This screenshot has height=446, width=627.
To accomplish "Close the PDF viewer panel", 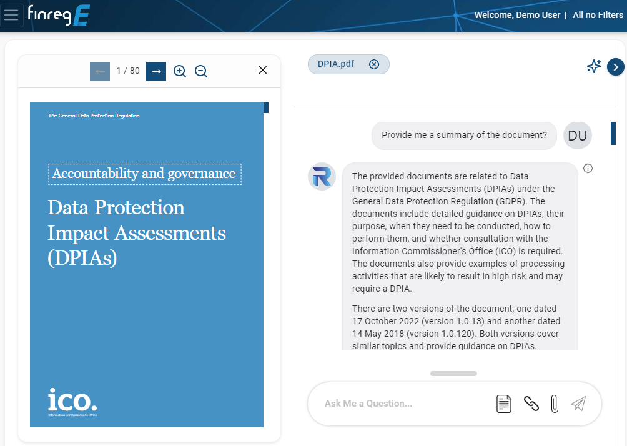I will click(x=263, y=70).
